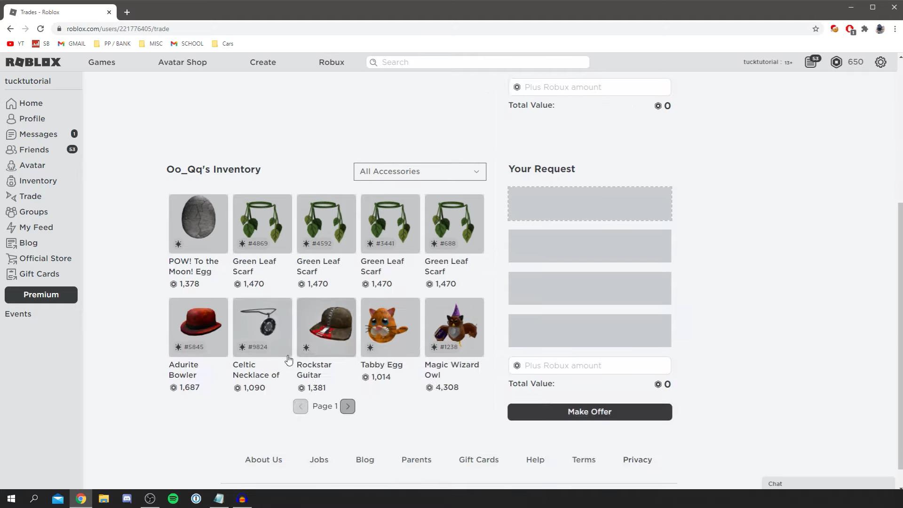903x508 pixels.
Task: Select Magic Wizard Owl #1238
Action: click(x=454, y=327)
